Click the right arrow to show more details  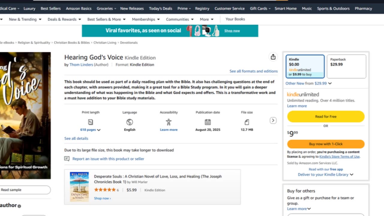(x=273, y=121)
